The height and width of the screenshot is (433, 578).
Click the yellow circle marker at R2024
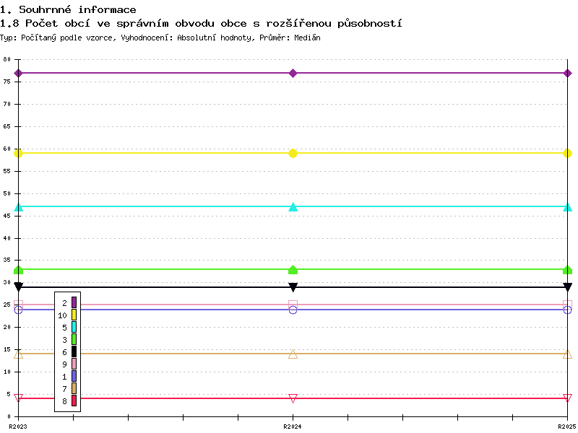tap(293, 153)
